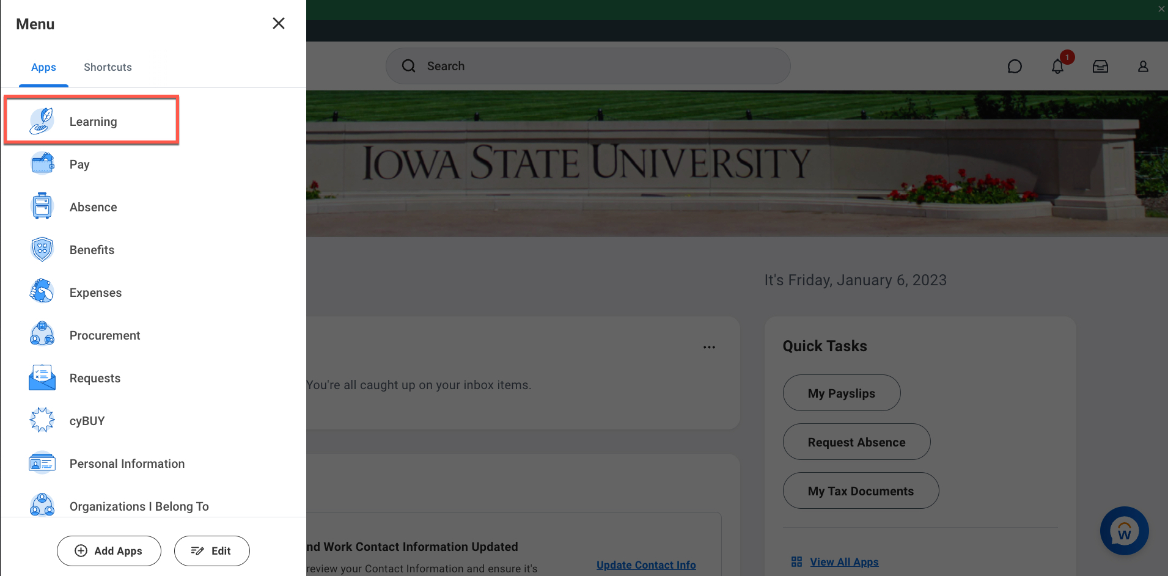Open the Pay wallet icon
The height and width of the screenshot is (576, 1168).
pyautogui.click(x=42, y=164)
